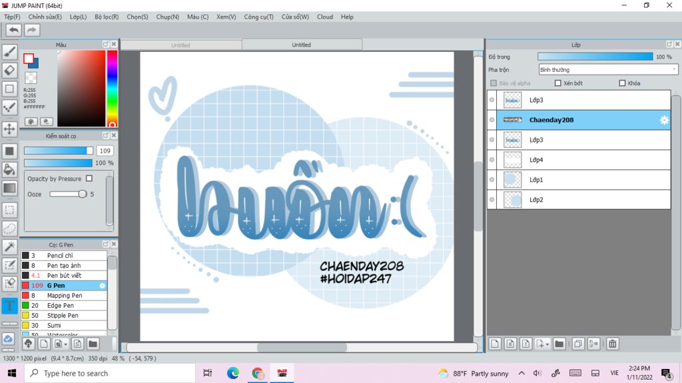Select the Text tool
Viewport: 682px width, 383px height.
click(9, 306)
